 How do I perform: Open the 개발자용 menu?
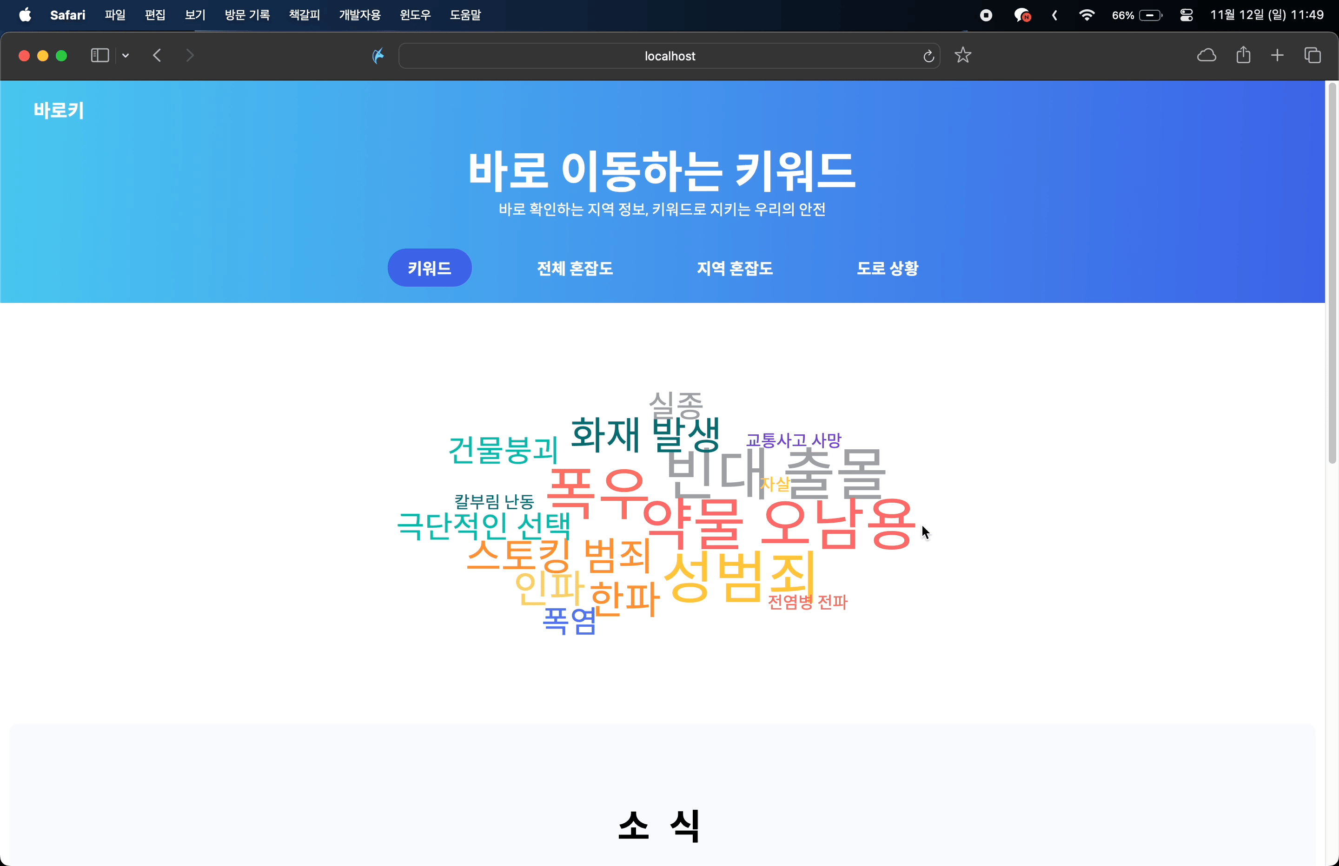[x=359, y=15]
